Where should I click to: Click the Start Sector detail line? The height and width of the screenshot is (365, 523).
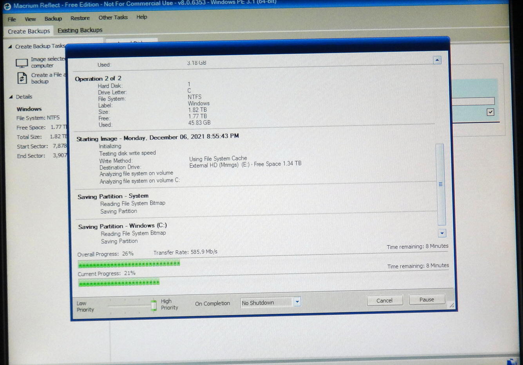click(x=42, y=146)
